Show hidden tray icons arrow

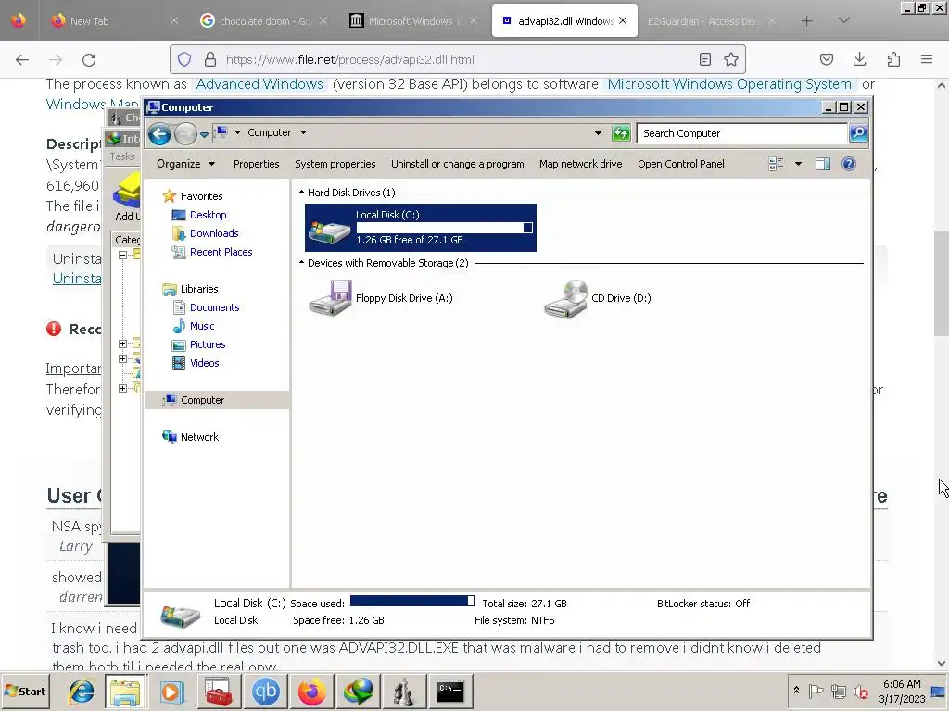796,691
